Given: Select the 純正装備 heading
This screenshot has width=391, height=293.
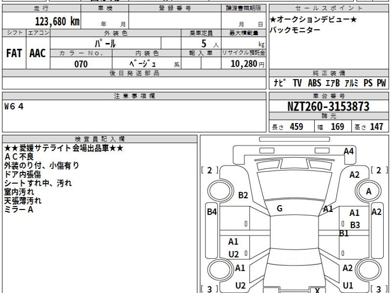Looking at the screenshot, I should point(329,73).
